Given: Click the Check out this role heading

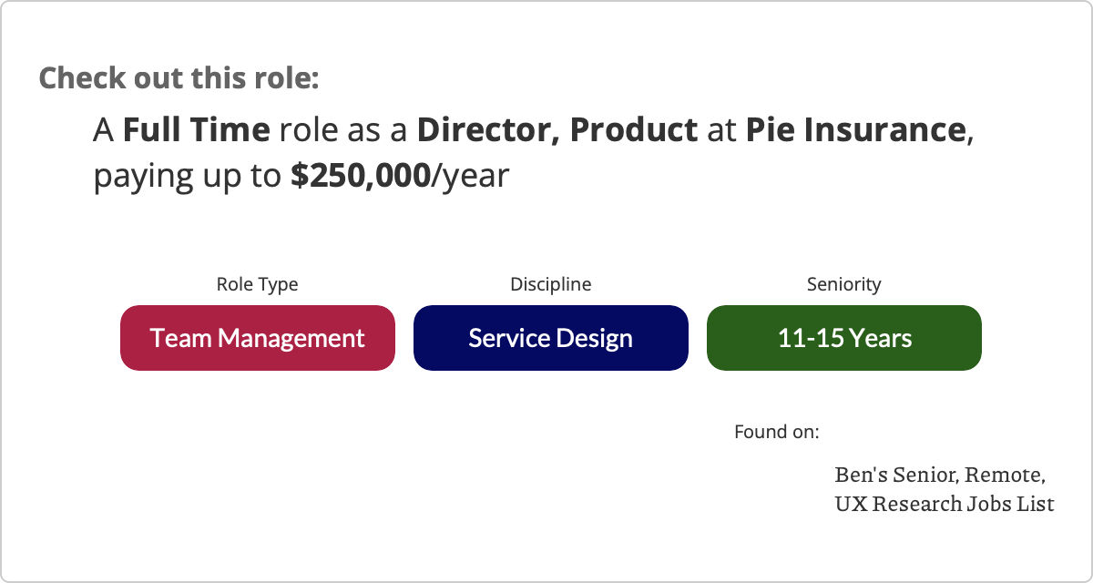Looking at the screenshot, I should [x=179, y=77].
